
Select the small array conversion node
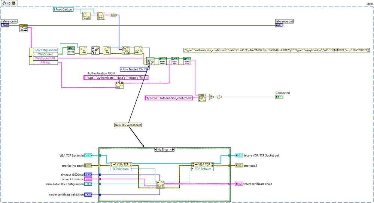point(113,15)
